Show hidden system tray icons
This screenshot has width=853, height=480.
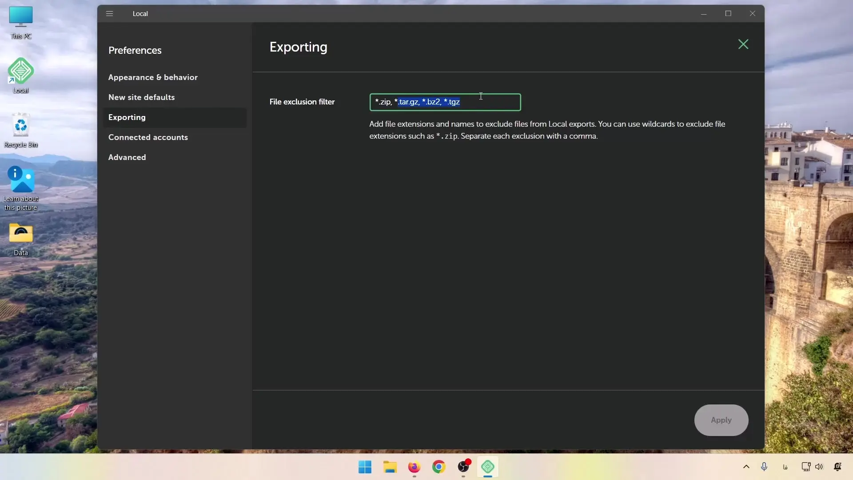click(x=746, y=467)
